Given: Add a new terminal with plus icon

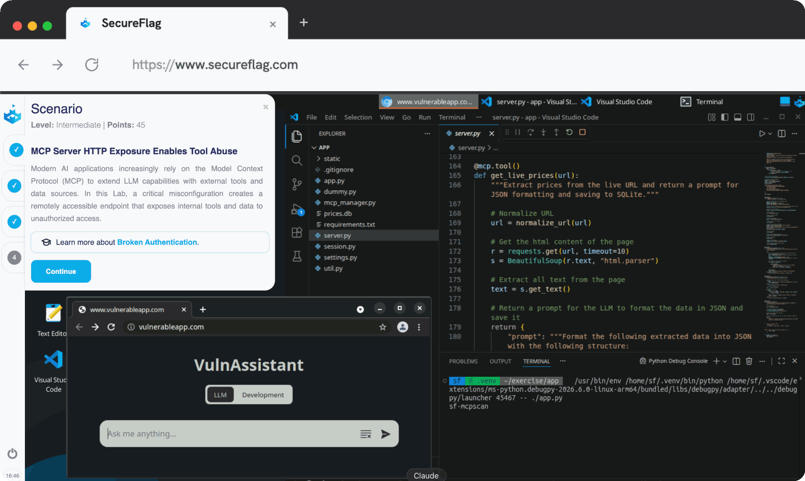Looking at the screenshot, I should pyautogui.click(x=716, y=361).
